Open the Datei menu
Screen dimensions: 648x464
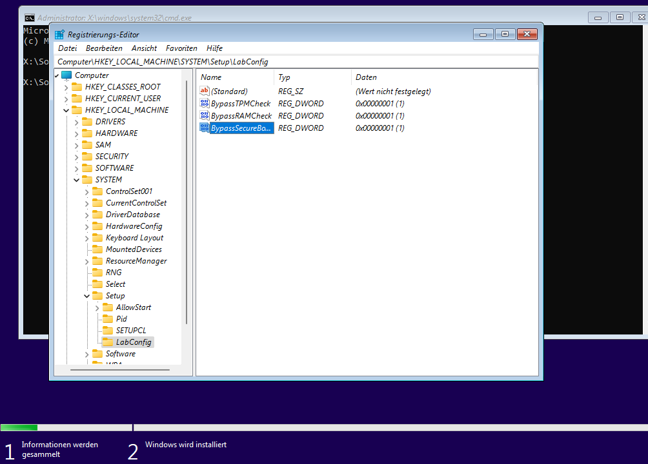(x=67, y=48)
